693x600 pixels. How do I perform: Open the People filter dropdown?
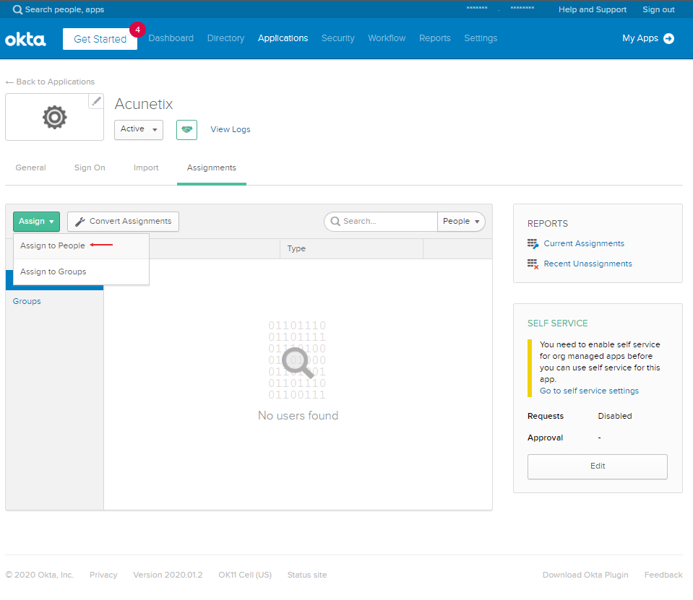(x=461, y=221)
